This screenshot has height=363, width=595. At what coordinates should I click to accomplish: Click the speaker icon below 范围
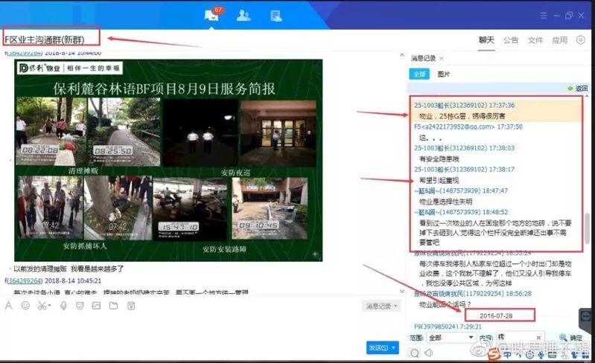[429, 353]
